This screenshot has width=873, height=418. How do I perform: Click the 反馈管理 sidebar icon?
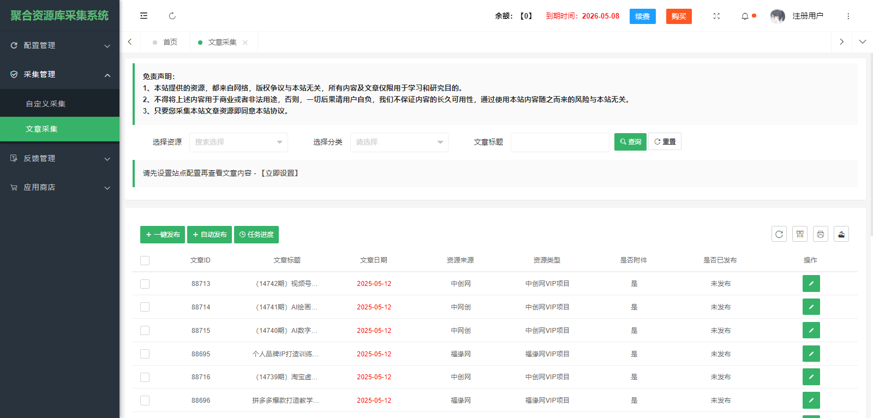pos(14,158)
